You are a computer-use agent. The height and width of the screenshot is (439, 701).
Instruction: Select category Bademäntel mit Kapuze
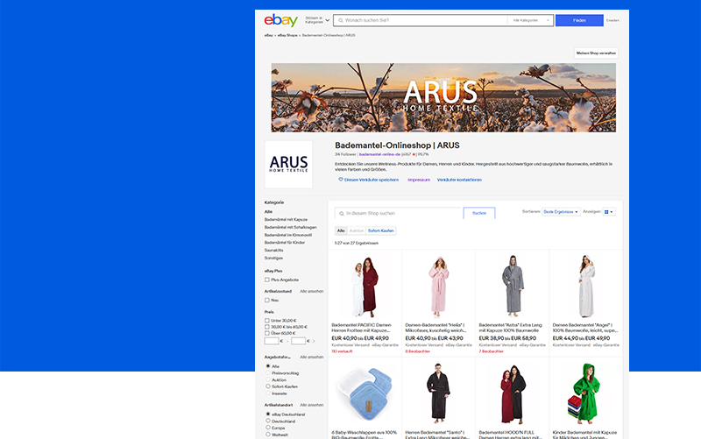(x=286, y=219)
